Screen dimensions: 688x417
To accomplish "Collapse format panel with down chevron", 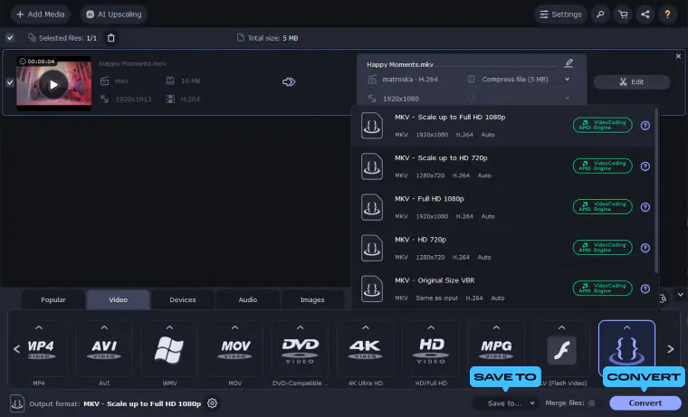I will [681, 295].
